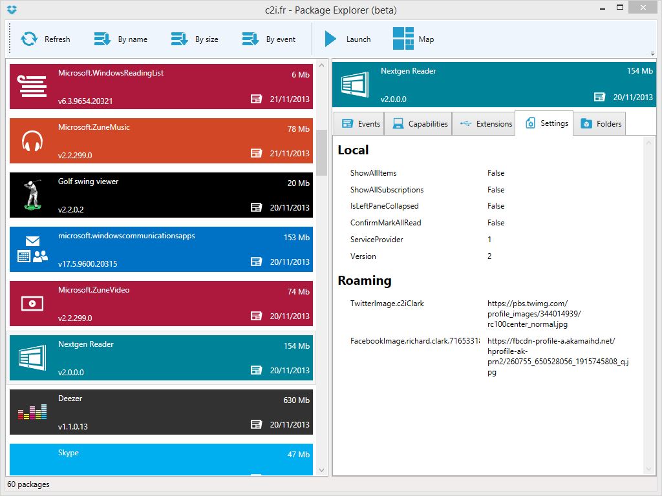
Task: Click event icon beside Golf swing viewer date
Action: [256, 207]
